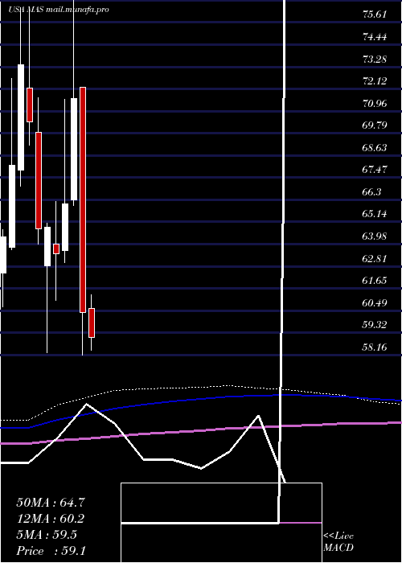Click the 73.28 price axis label
This screenshot has width=402, height=563.
point(375,59)
